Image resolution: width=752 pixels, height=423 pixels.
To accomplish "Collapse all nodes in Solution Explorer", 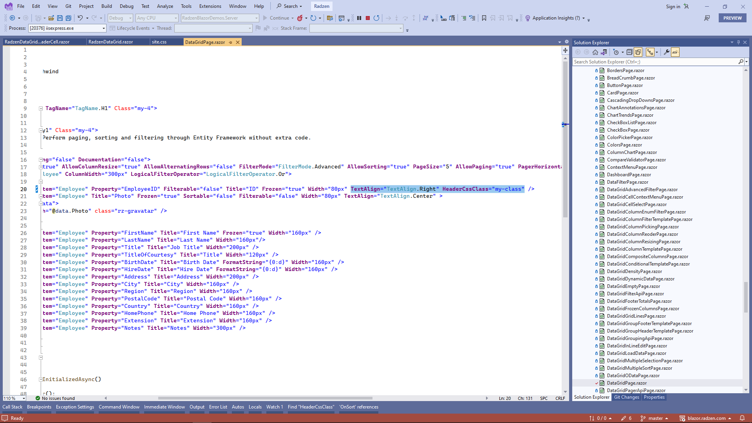I will pos(629,52).
